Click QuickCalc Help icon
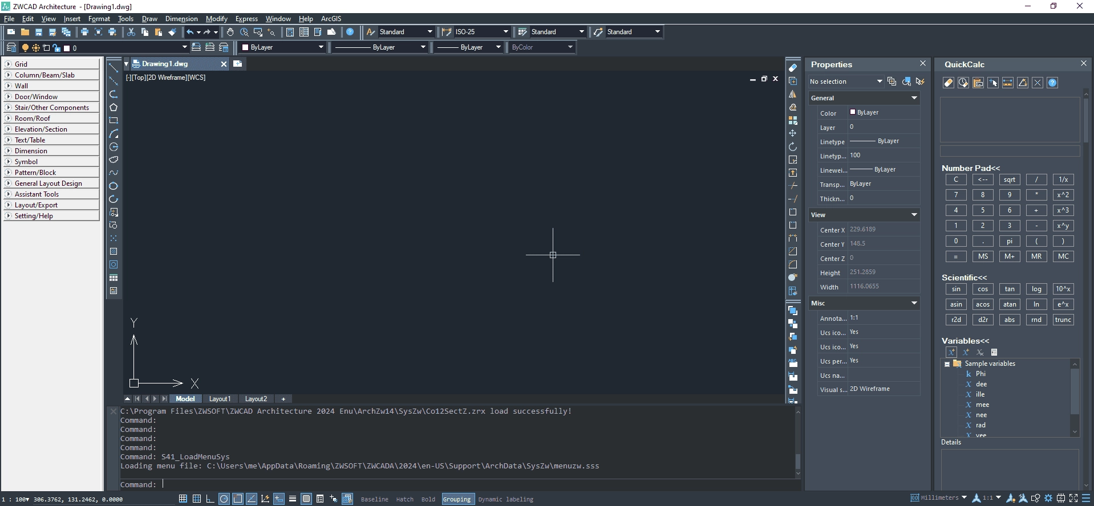This screenshot has height=506, width=1094. [1052, 83]
